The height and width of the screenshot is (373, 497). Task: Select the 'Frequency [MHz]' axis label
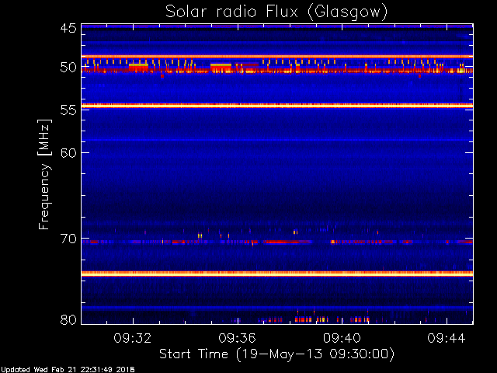click(44, 174)
